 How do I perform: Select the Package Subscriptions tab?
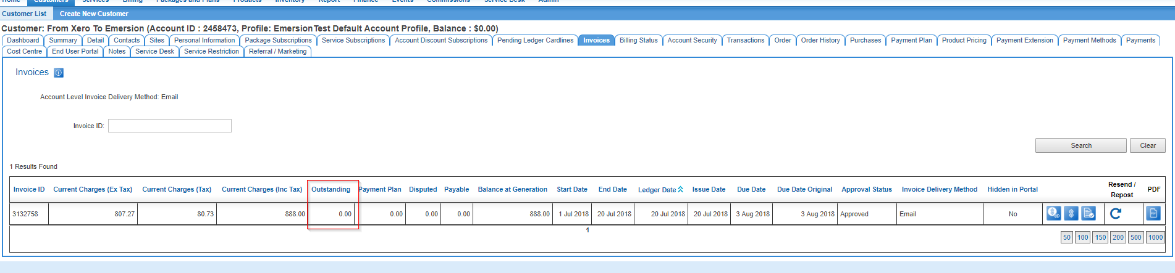[x=278, y=41]
